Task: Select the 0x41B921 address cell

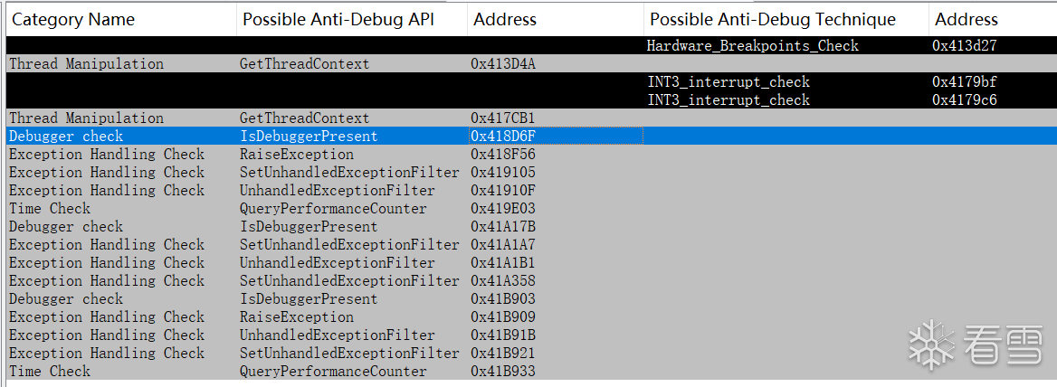Action: (x=503, y=354)
